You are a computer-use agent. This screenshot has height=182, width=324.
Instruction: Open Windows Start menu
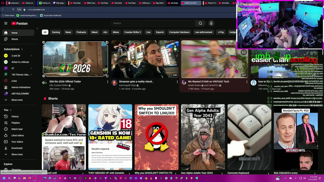[4, 178]
